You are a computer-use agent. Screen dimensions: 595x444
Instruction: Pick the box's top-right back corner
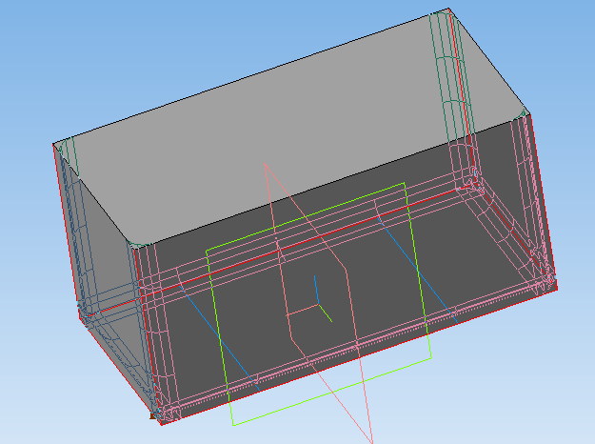click(449, 10)
